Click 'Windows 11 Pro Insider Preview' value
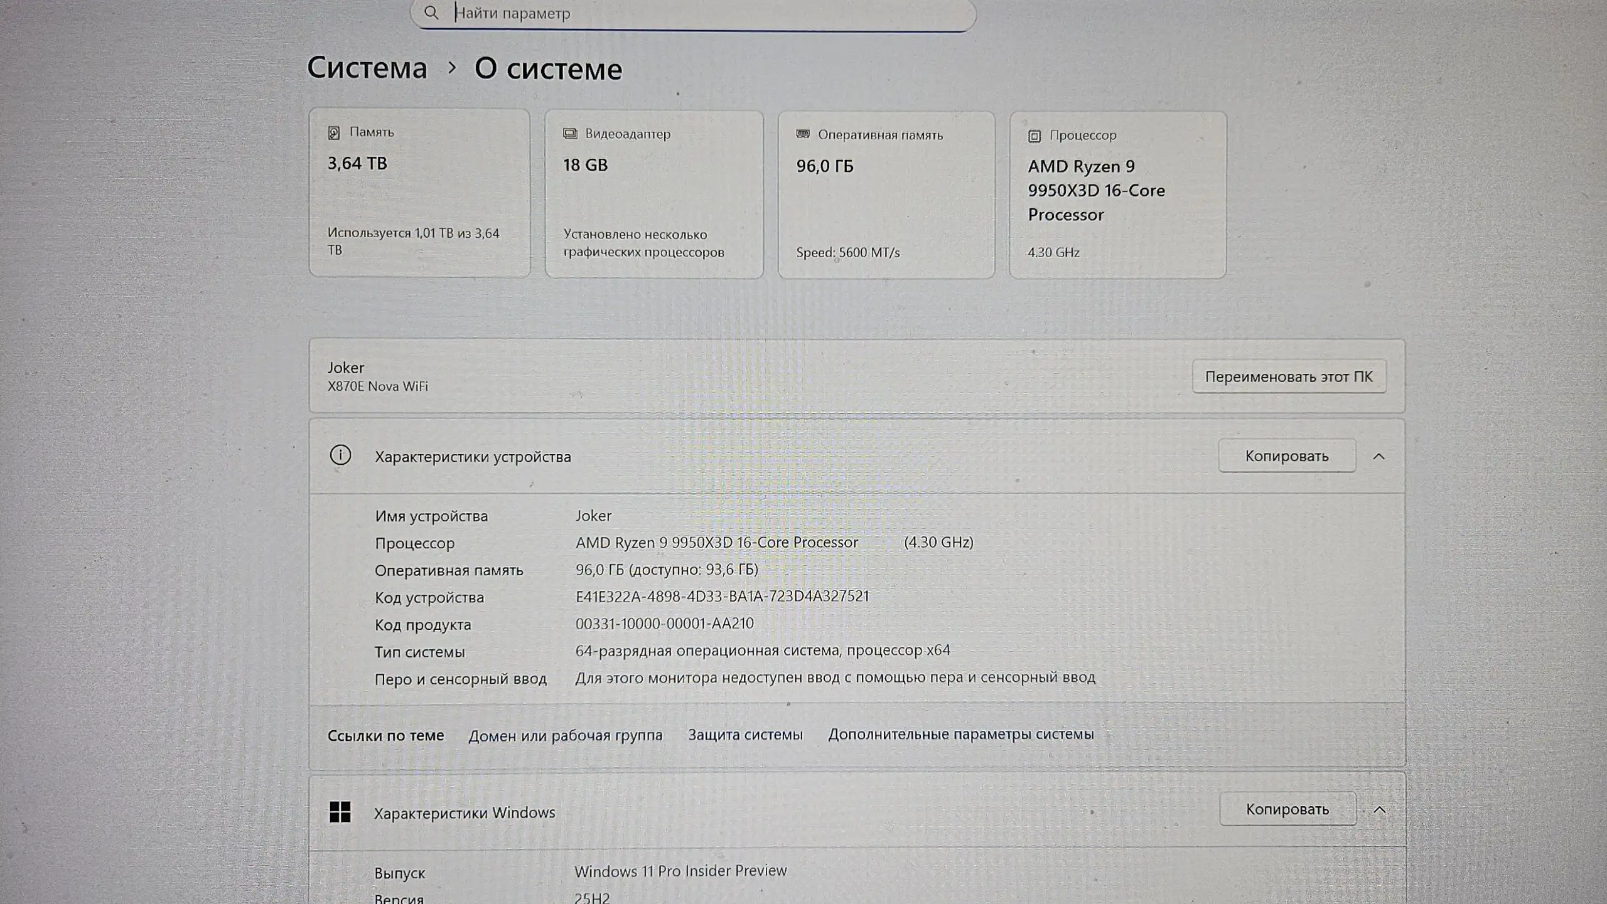 [680, 871]
